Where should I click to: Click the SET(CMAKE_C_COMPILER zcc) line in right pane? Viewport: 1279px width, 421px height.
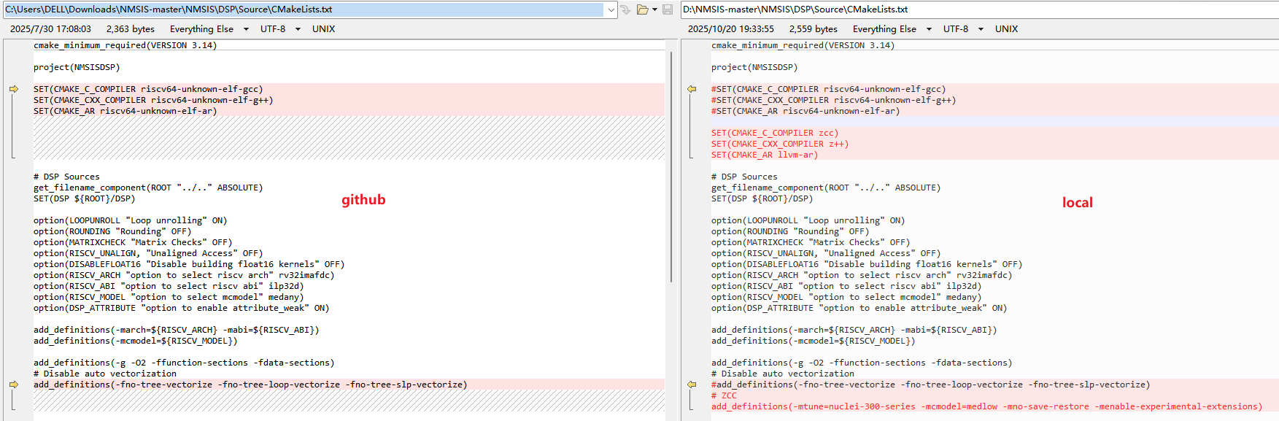pos(774,133)
